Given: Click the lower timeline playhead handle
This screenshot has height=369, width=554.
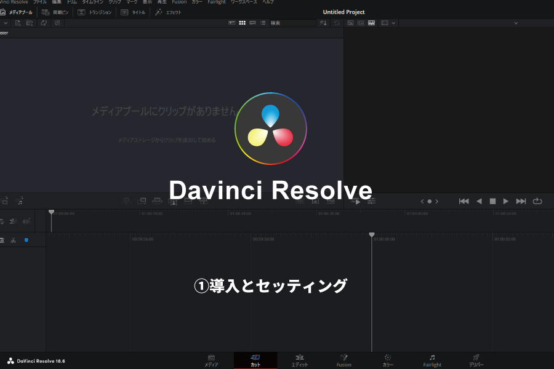Looking at the screenshot, I should (x=372, y=235).
